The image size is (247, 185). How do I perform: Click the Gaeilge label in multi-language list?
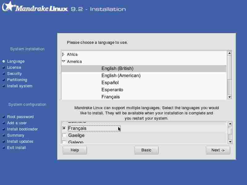pos(76,135)
